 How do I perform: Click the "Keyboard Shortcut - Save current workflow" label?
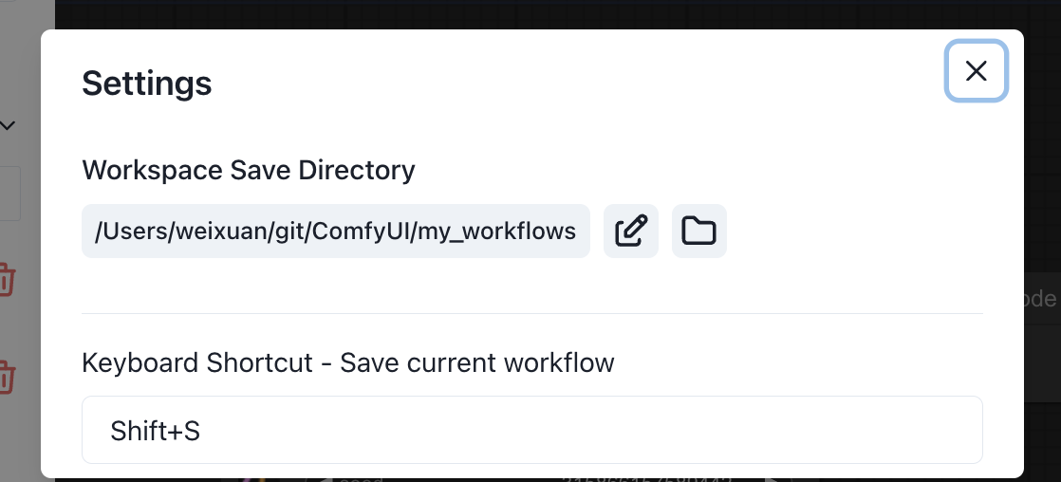point(348,362)
